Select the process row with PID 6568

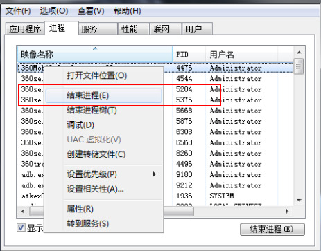[x=155, y=142]
